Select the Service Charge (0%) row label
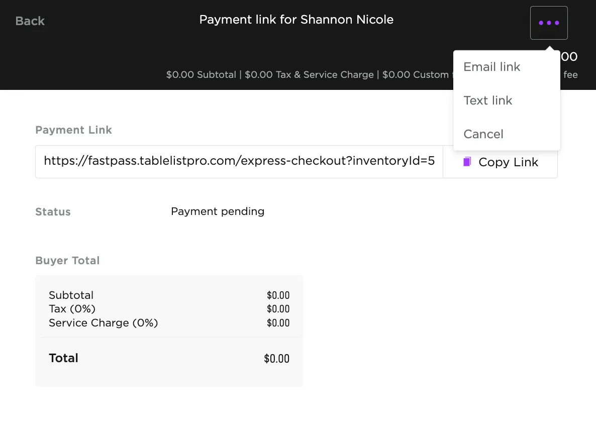Viewport: 596px width, 442px height. pyautogui.click(x=103, y=323)
